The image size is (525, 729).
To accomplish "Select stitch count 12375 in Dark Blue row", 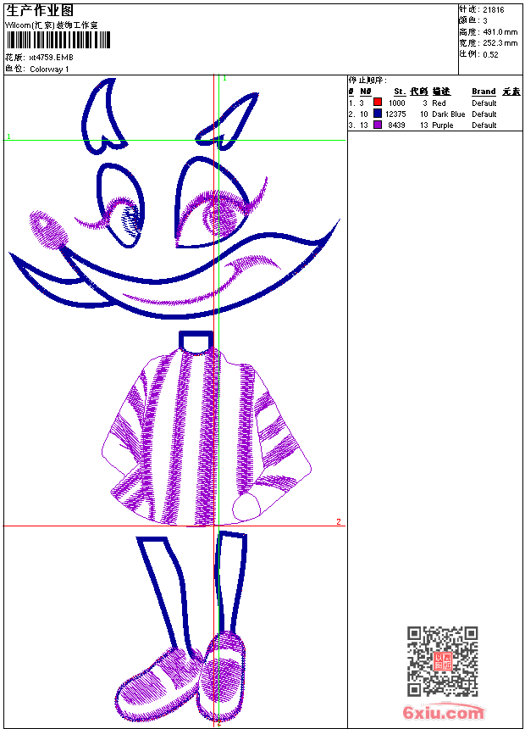I will click(x=395, y=114).
